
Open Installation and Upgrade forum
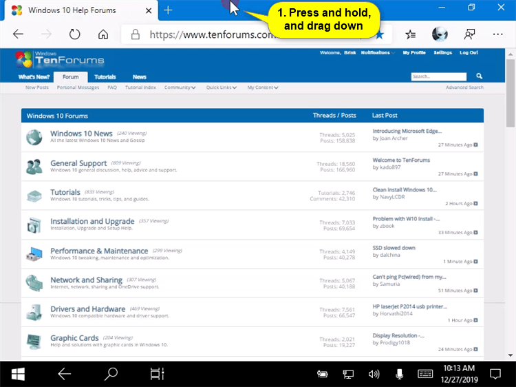(92, 221)
